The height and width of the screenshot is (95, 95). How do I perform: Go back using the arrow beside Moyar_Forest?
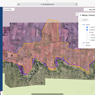[x=81, y=15]
